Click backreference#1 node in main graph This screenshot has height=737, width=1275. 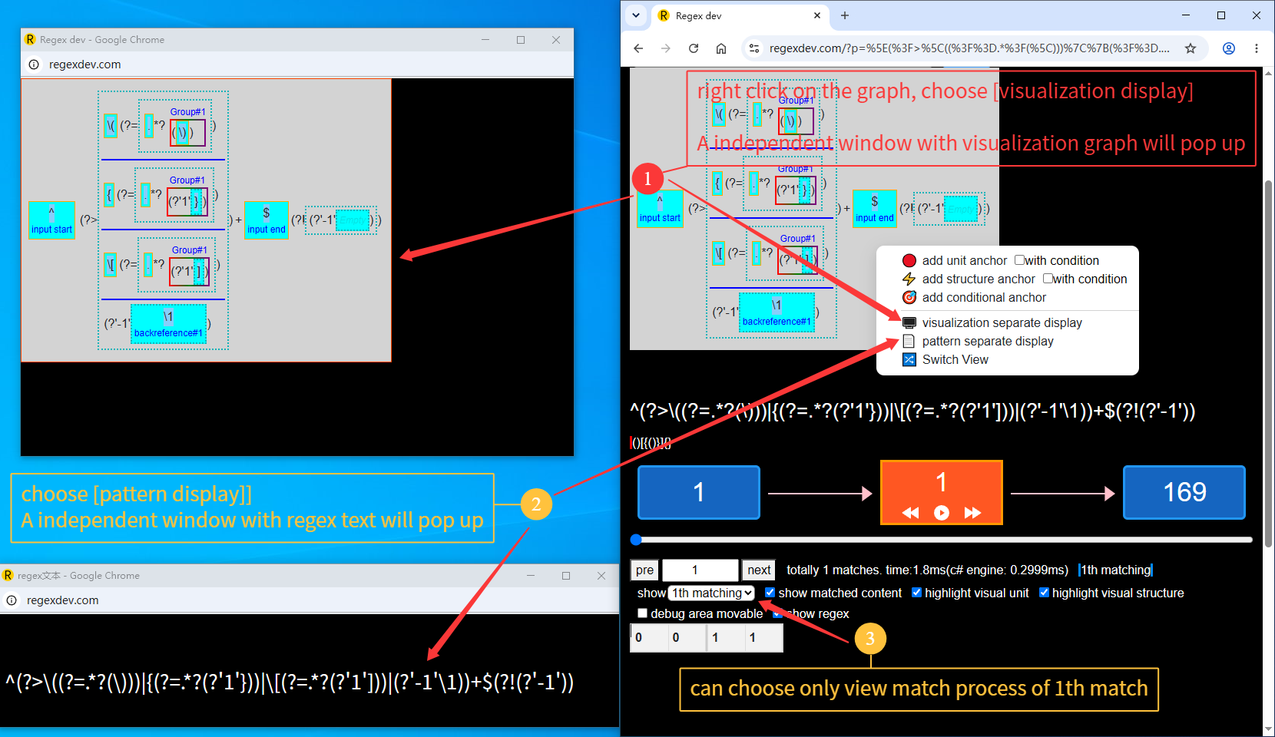click(777, 312)
